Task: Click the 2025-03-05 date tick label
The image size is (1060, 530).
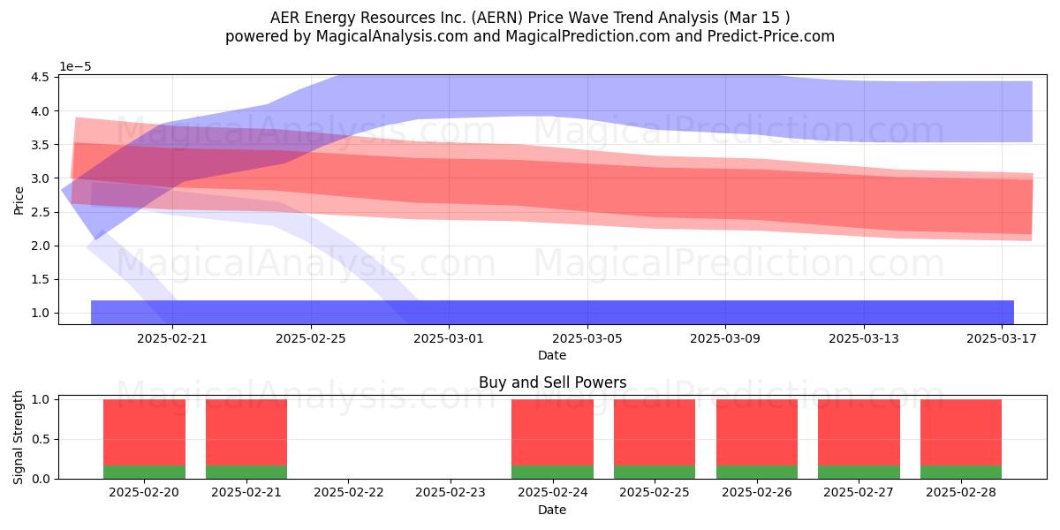Action: (x=587, y=338)
